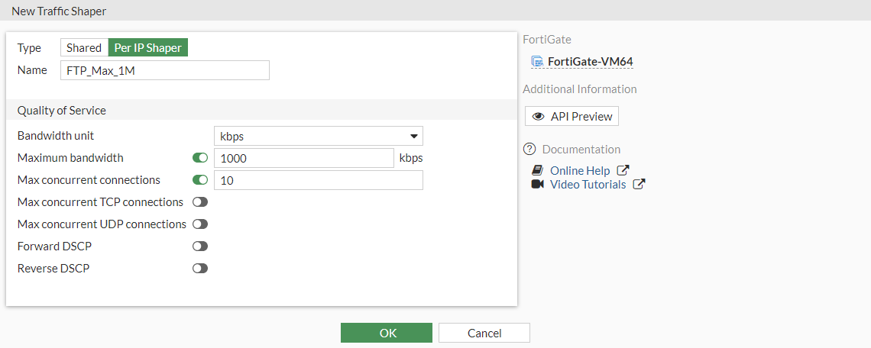Image resolution: width=871 pixels, height=348 pixels.
Task: Enable Max concurrent UDP connections toggle
Action: 200,224
